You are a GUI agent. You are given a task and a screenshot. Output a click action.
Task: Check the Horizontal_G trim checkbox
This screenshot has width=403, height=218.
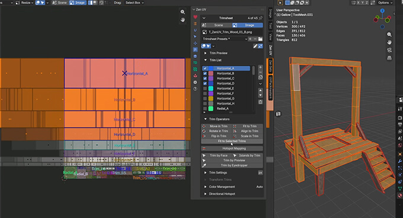(205, 99)
